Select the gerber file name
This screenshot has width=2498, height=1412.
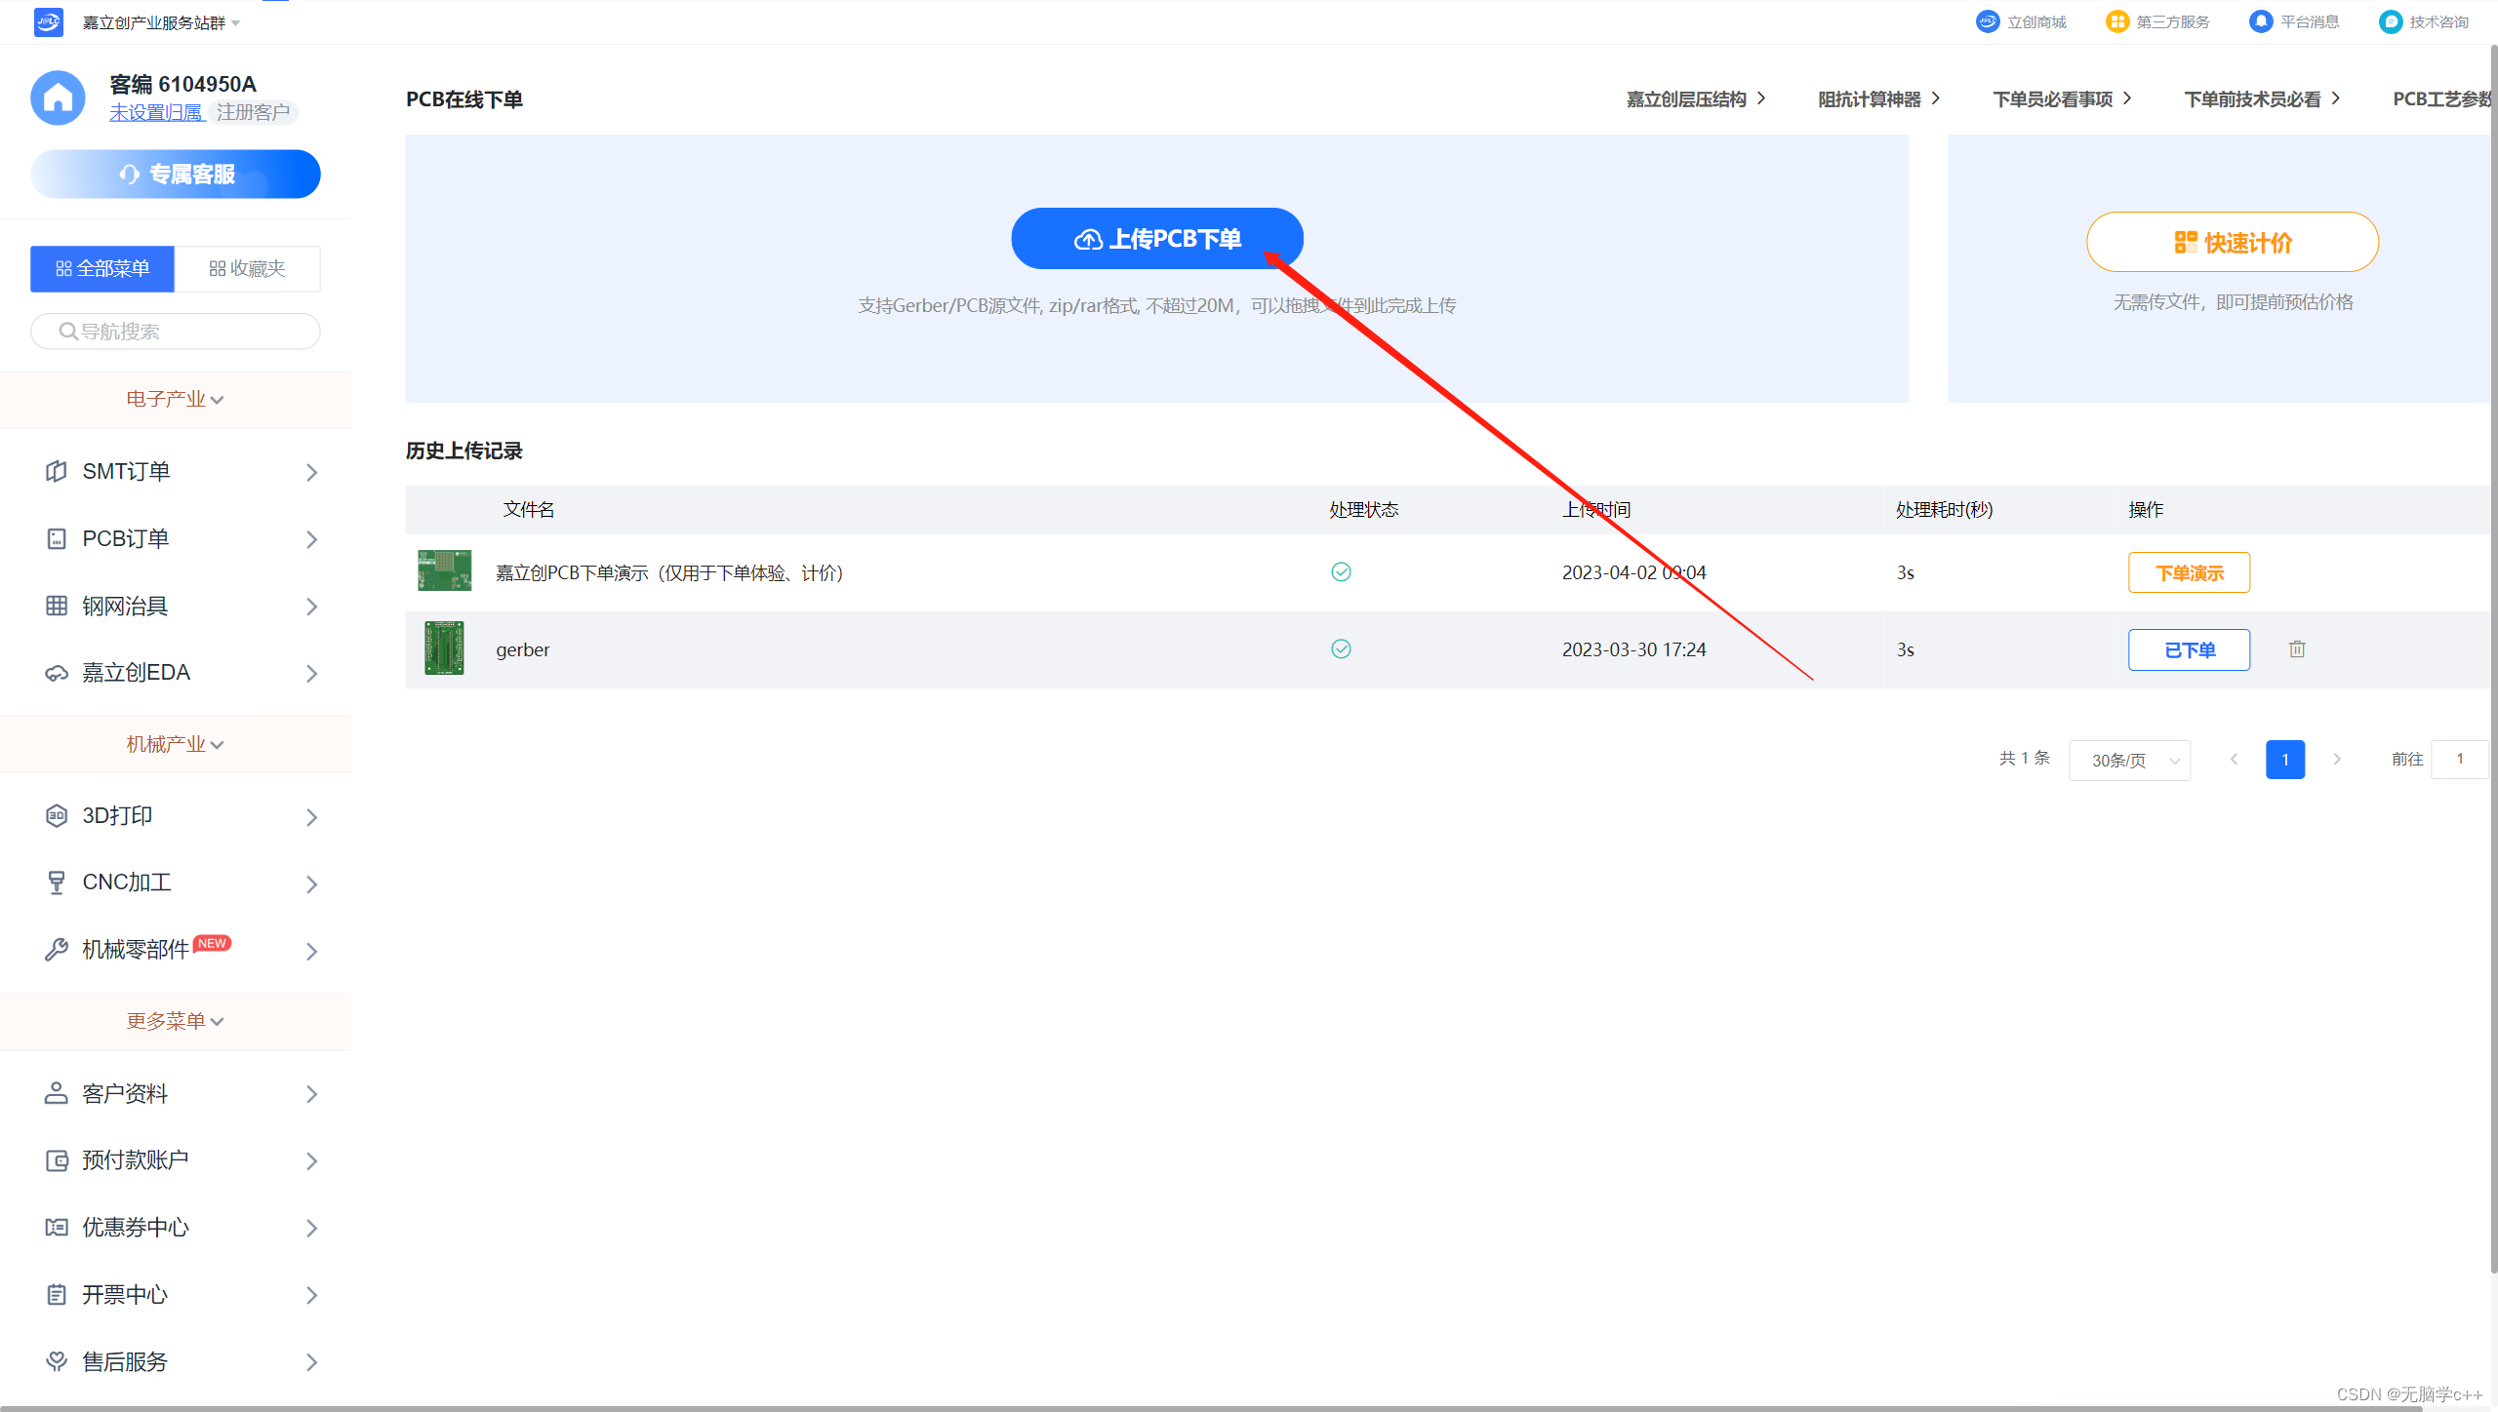click(522, 649)
